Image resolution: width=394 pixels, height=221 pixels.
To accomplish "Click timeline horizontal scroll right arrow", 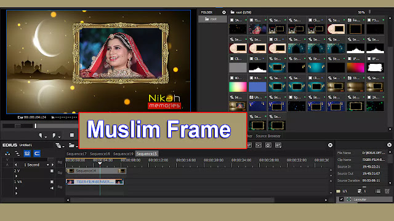I will pos(326,200).
